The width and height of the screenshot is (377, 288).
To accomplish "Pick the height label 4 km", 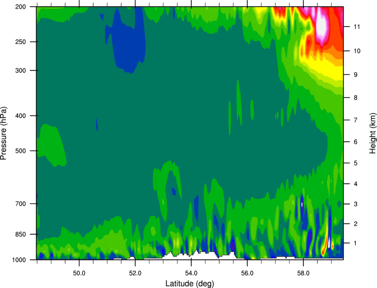I will (355, 184).
